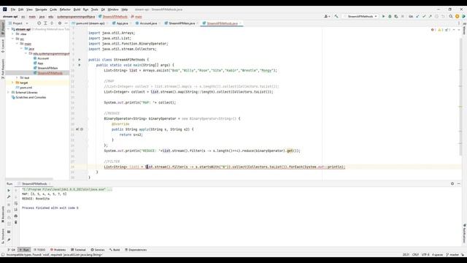
Task: Open the Problems tool window
Action: point(58,250)
